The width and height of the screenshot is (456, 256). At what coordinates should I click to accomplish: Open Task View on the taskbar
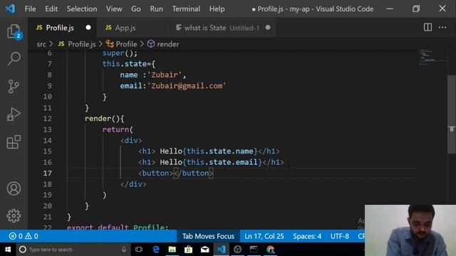tap(139, 250)
